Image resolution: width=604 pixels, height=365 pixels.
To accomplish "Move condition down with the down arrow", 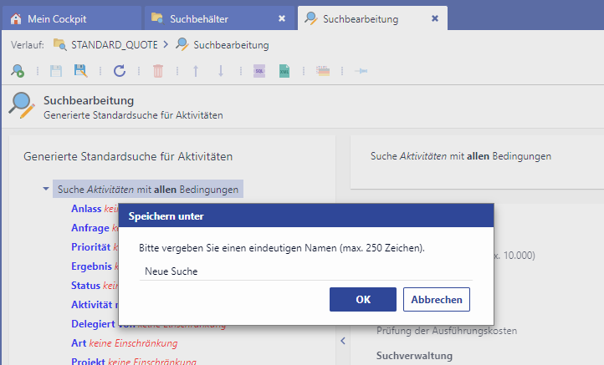I will (221, 71).
